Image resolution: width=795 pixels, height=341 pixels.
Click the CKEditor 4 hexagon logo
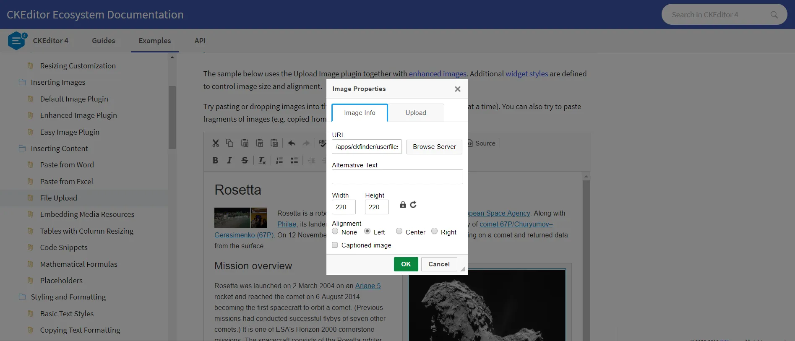tap(17, 41)
